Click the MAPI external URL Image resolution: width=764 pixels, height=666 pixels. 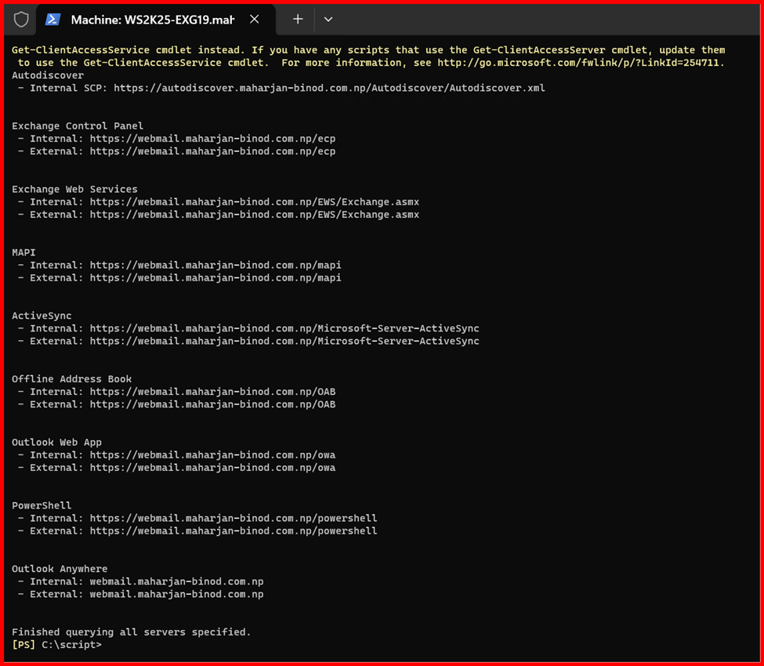pyautogui.click(x=215, y=277)
